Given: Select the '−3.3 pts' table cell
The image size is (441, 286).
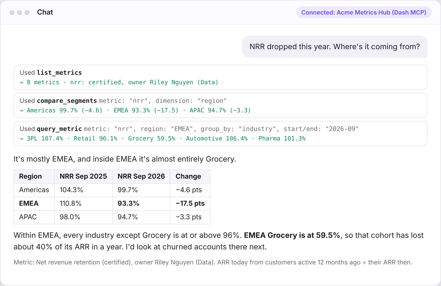Looking at the screenshot, I should (x=190, y=217).
